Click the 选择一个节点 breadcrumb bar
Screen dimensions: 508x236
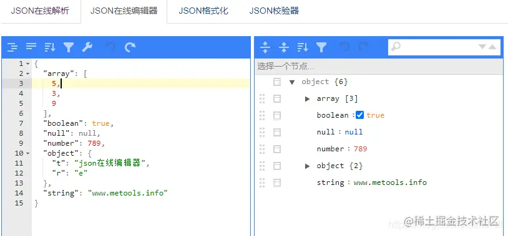click(379, 67)
